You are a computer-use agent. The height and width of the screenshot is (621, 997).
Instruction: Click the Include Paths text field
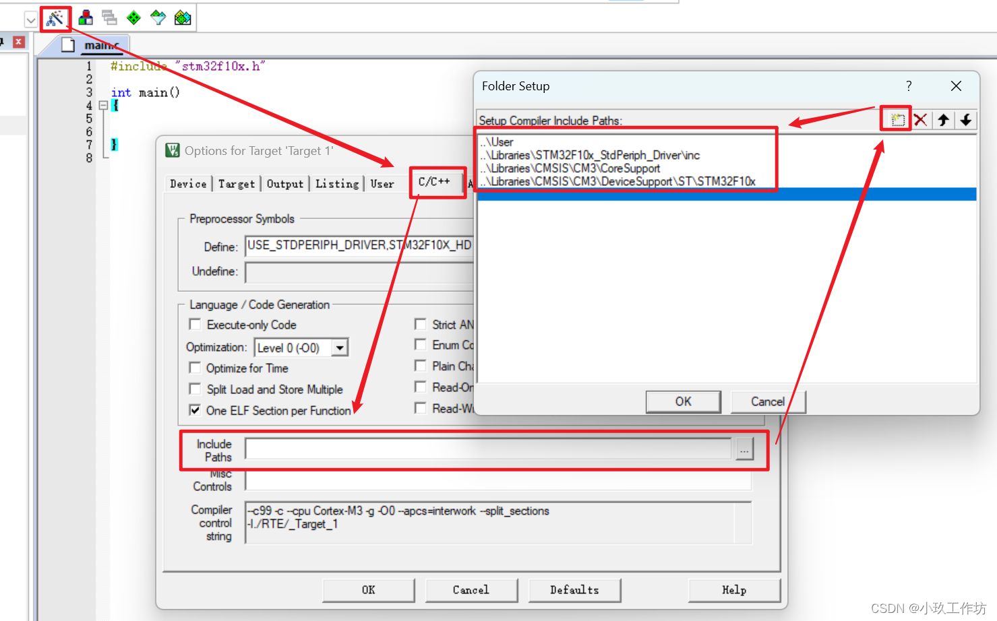(488, 449)
